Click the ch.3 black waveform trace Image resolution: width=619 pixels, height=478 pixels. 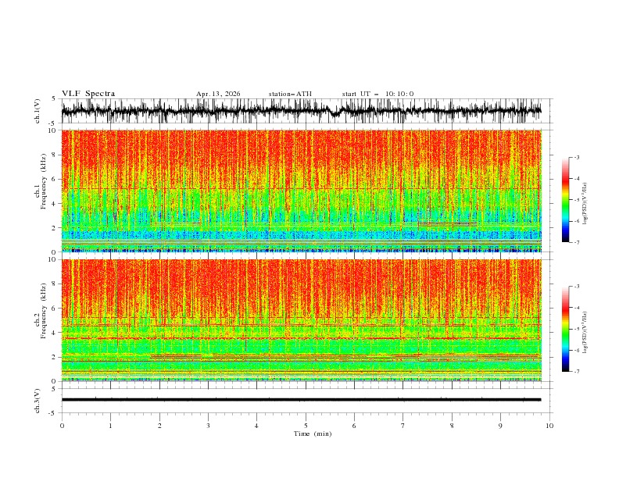click(301, 400)
